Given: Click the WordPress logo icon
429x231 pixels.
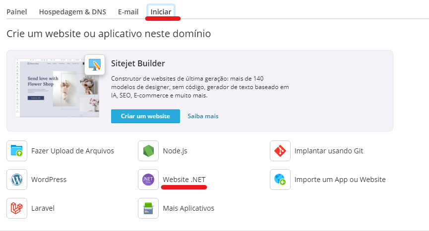Looking at the screenshot, I should point(17,180).
